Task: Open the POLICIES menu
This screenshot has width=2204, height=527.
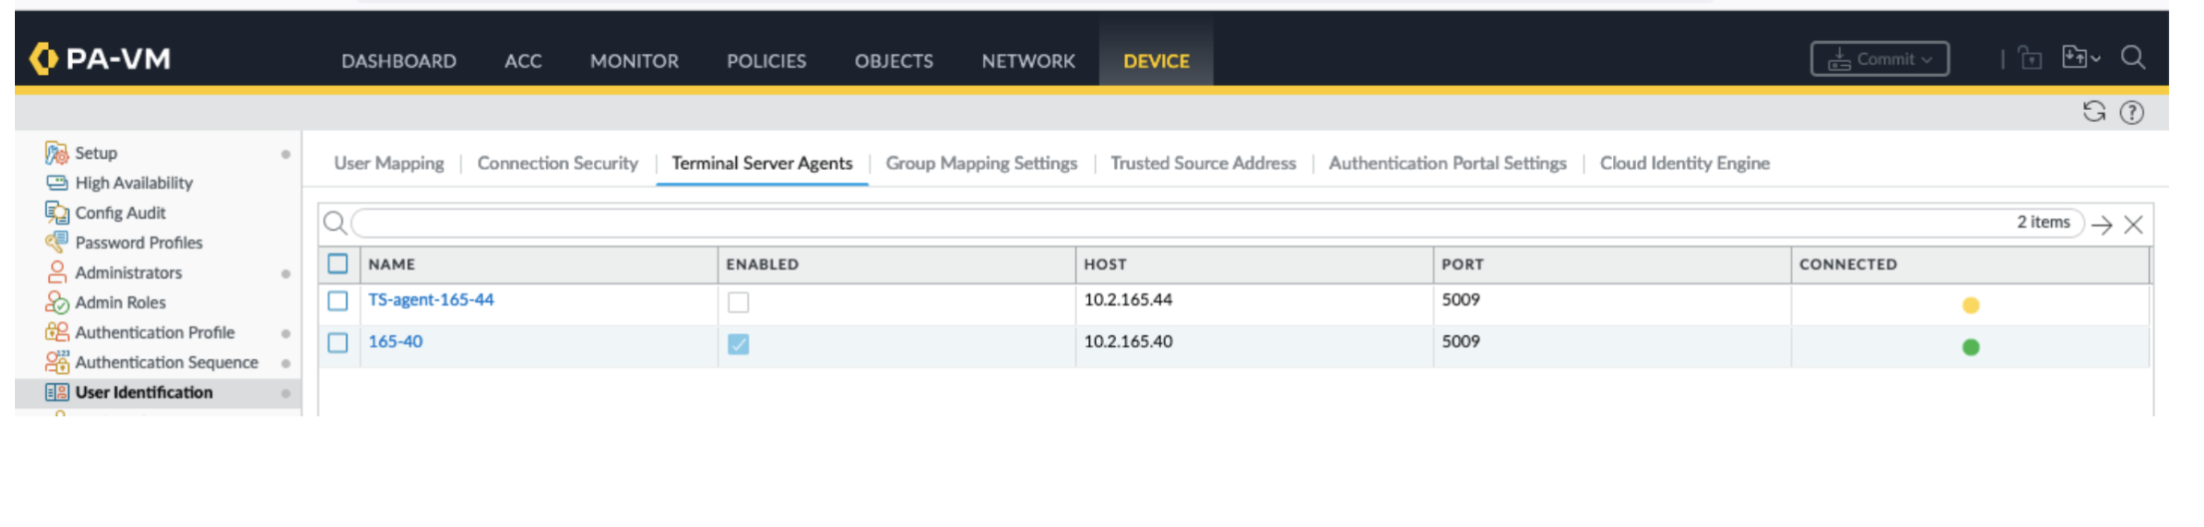Action: pyautogui.click(x=766, y=61)
